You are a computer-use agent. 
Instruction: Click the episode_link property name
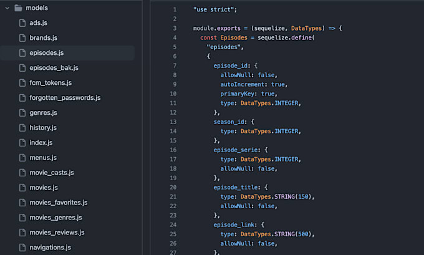tap(234, 225)
